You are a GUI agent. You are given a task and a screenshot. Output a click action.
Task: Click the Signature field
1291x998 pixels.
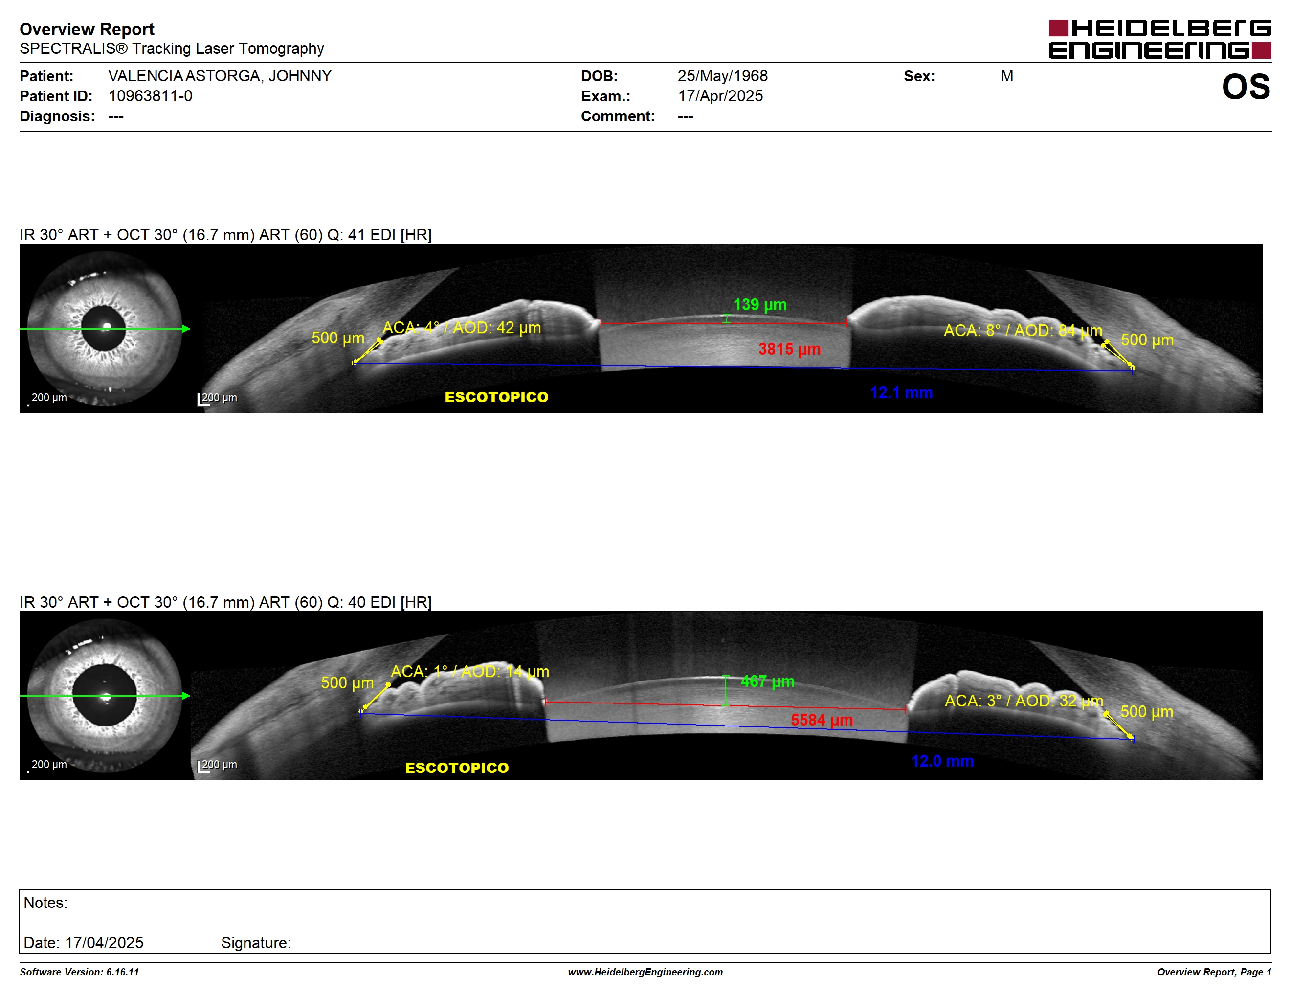coord(256,943)
